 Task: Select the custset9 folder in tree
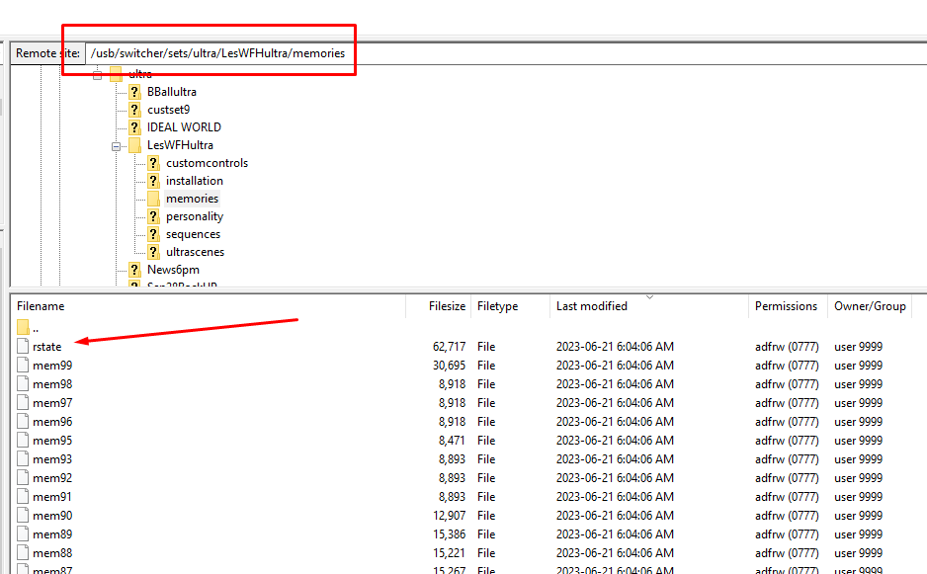click(168, 110)
